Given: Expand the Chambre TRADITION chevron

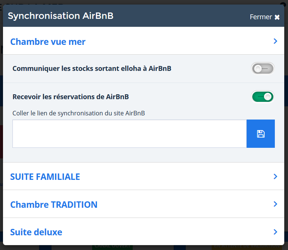Looking at the screenshot, I should point(275,204).
